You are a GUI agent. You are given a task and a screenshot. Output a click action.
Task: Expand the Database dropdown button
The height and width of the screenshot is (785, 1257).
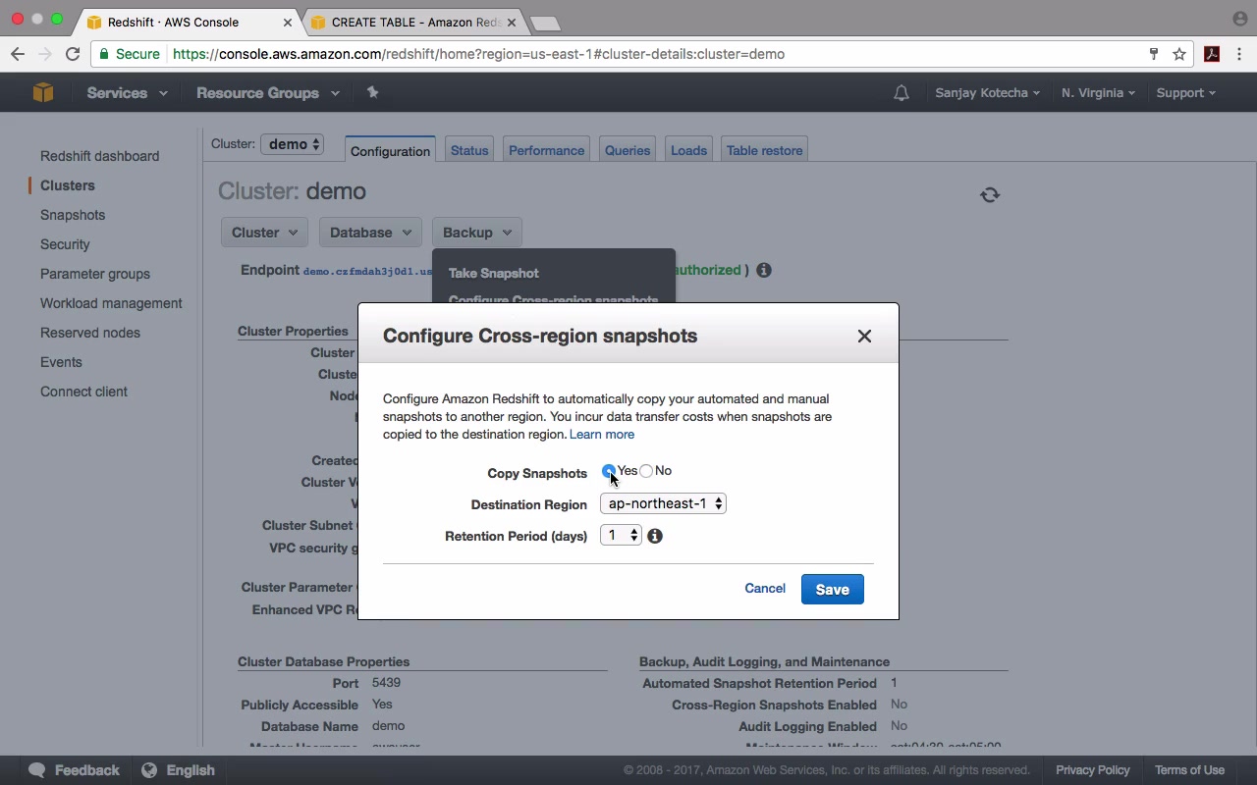pyautogui.click(x=370, y=233)
